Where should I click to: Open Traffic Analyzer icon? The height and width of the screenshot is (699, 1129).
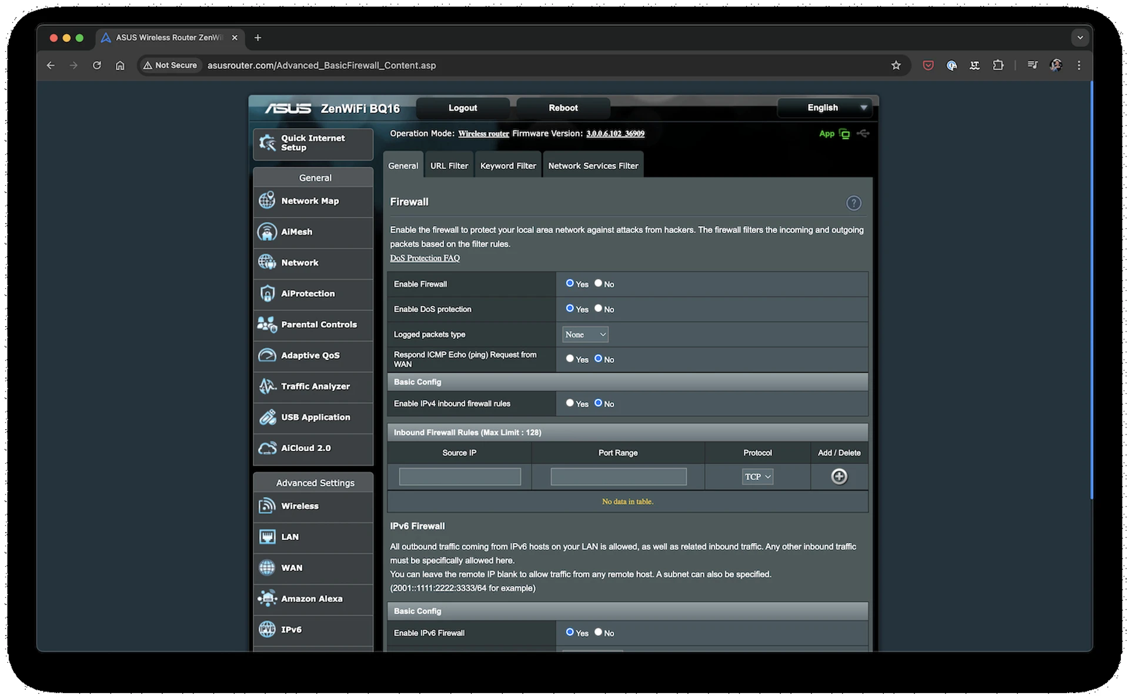(267, 386)
